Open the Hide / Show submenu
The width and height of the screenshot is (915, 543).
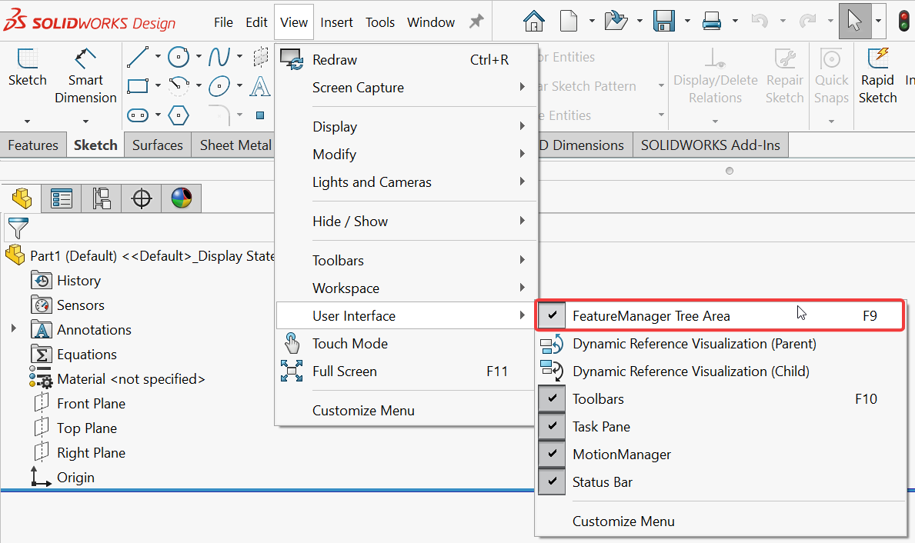coord(406,221)
